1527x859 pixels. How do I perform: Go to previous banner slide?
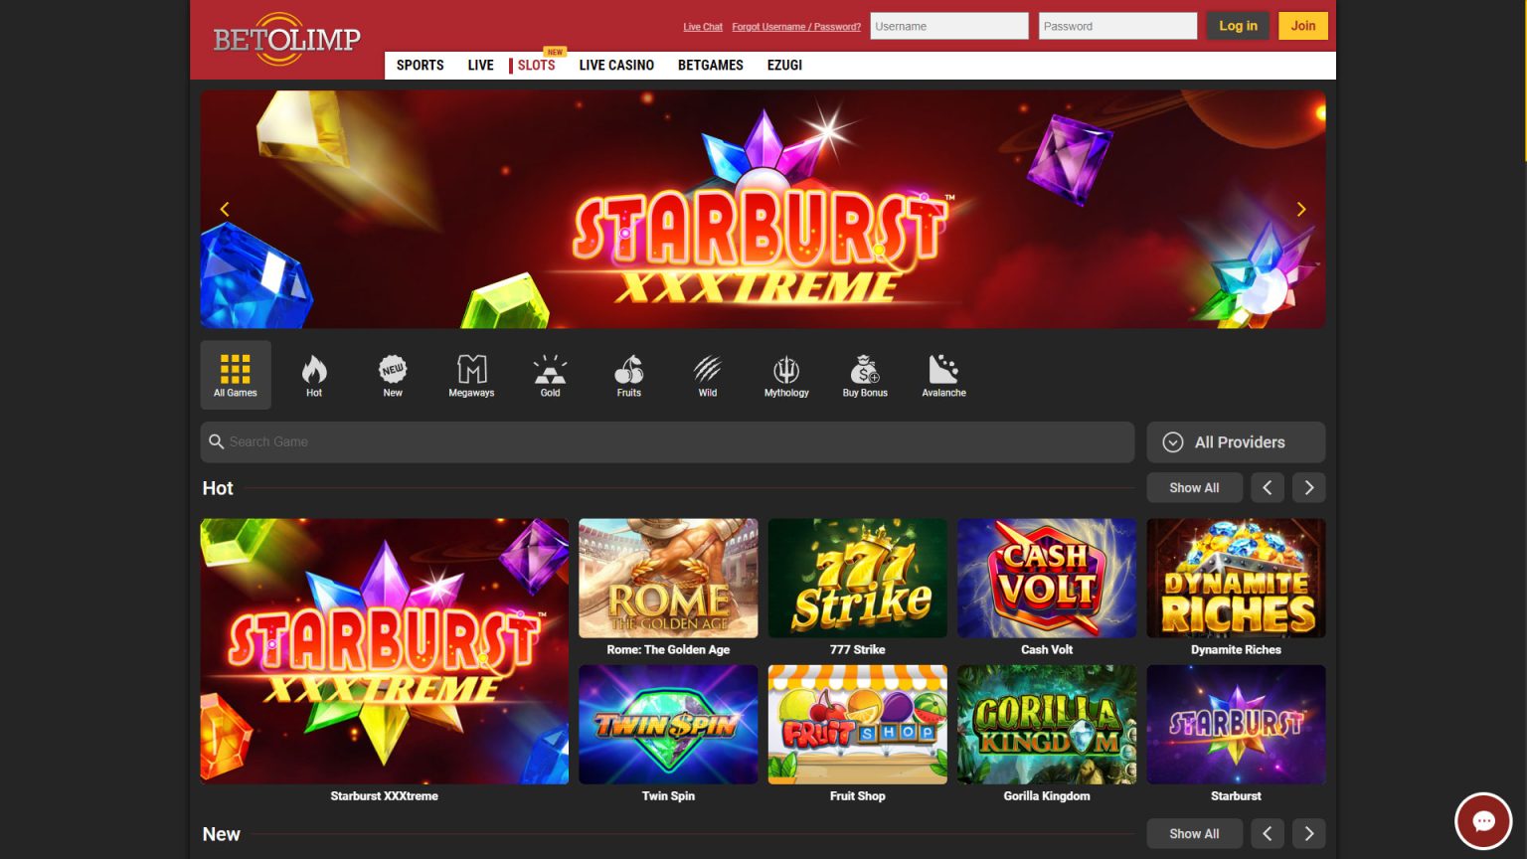pos(225,209)
